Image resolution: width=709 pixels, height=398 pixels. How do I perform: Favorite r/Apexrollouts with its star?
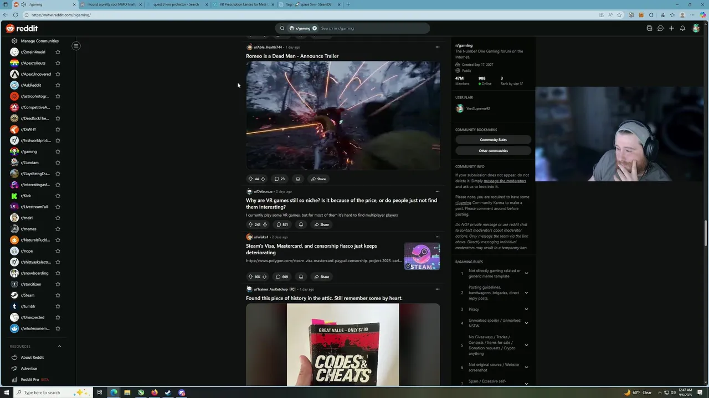(x=58, y=63)
